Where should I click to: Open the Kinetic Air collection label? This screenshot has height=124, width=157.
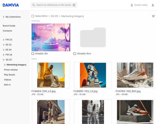click(x=41, y=54)
